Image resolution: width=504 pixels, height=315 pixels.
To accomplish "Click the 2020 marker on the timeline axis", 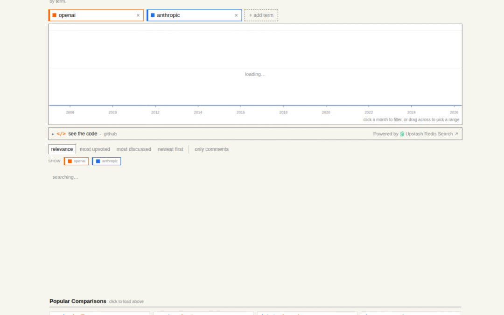I will pos(326,112).
